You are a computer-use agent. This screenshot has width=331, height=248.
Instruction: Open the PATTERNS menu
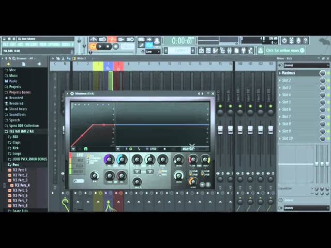click(x=32, y=44)
